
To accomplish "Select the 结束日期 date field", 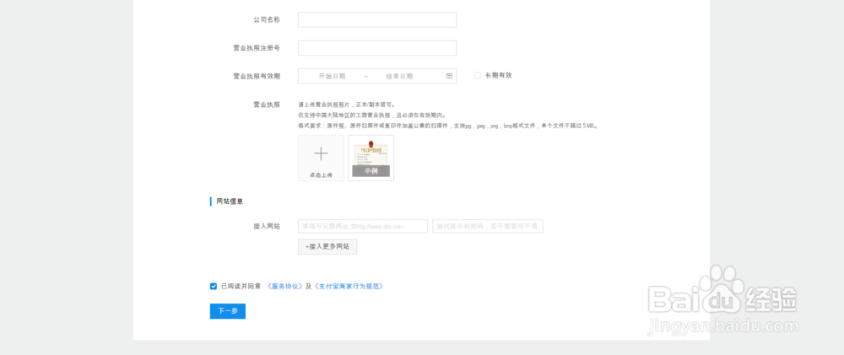I will point(399,77).
